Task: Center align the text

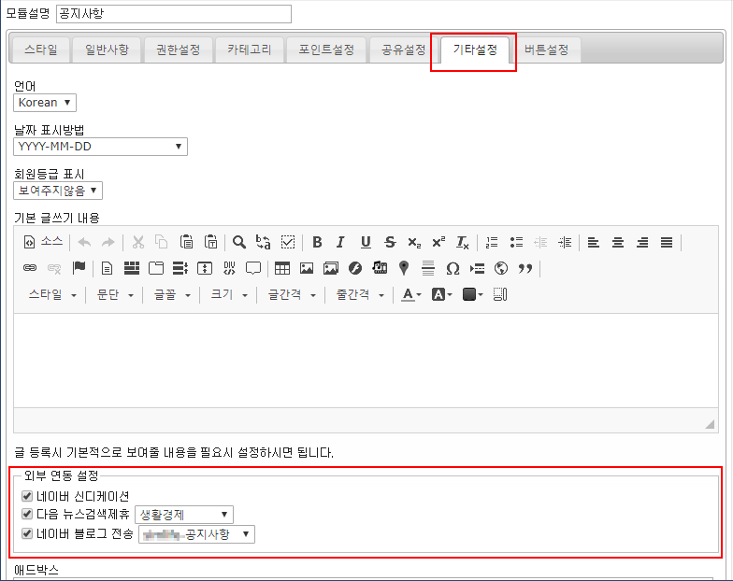Action: click(x=618, y=242)
